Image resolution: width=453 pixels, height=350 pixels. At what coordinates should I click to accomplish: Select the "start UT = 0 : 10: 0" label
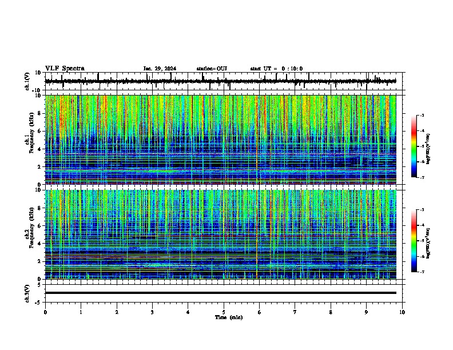coord(276,69)
